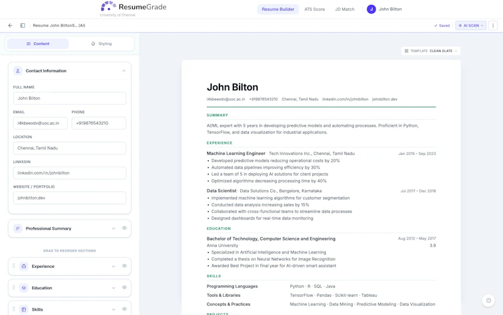Click the template grid icon
This screenshot has height=315, width=503.
406,51
